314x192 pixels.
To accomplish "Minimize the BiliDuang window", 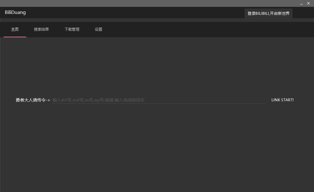I will click(x=301, y=3).
